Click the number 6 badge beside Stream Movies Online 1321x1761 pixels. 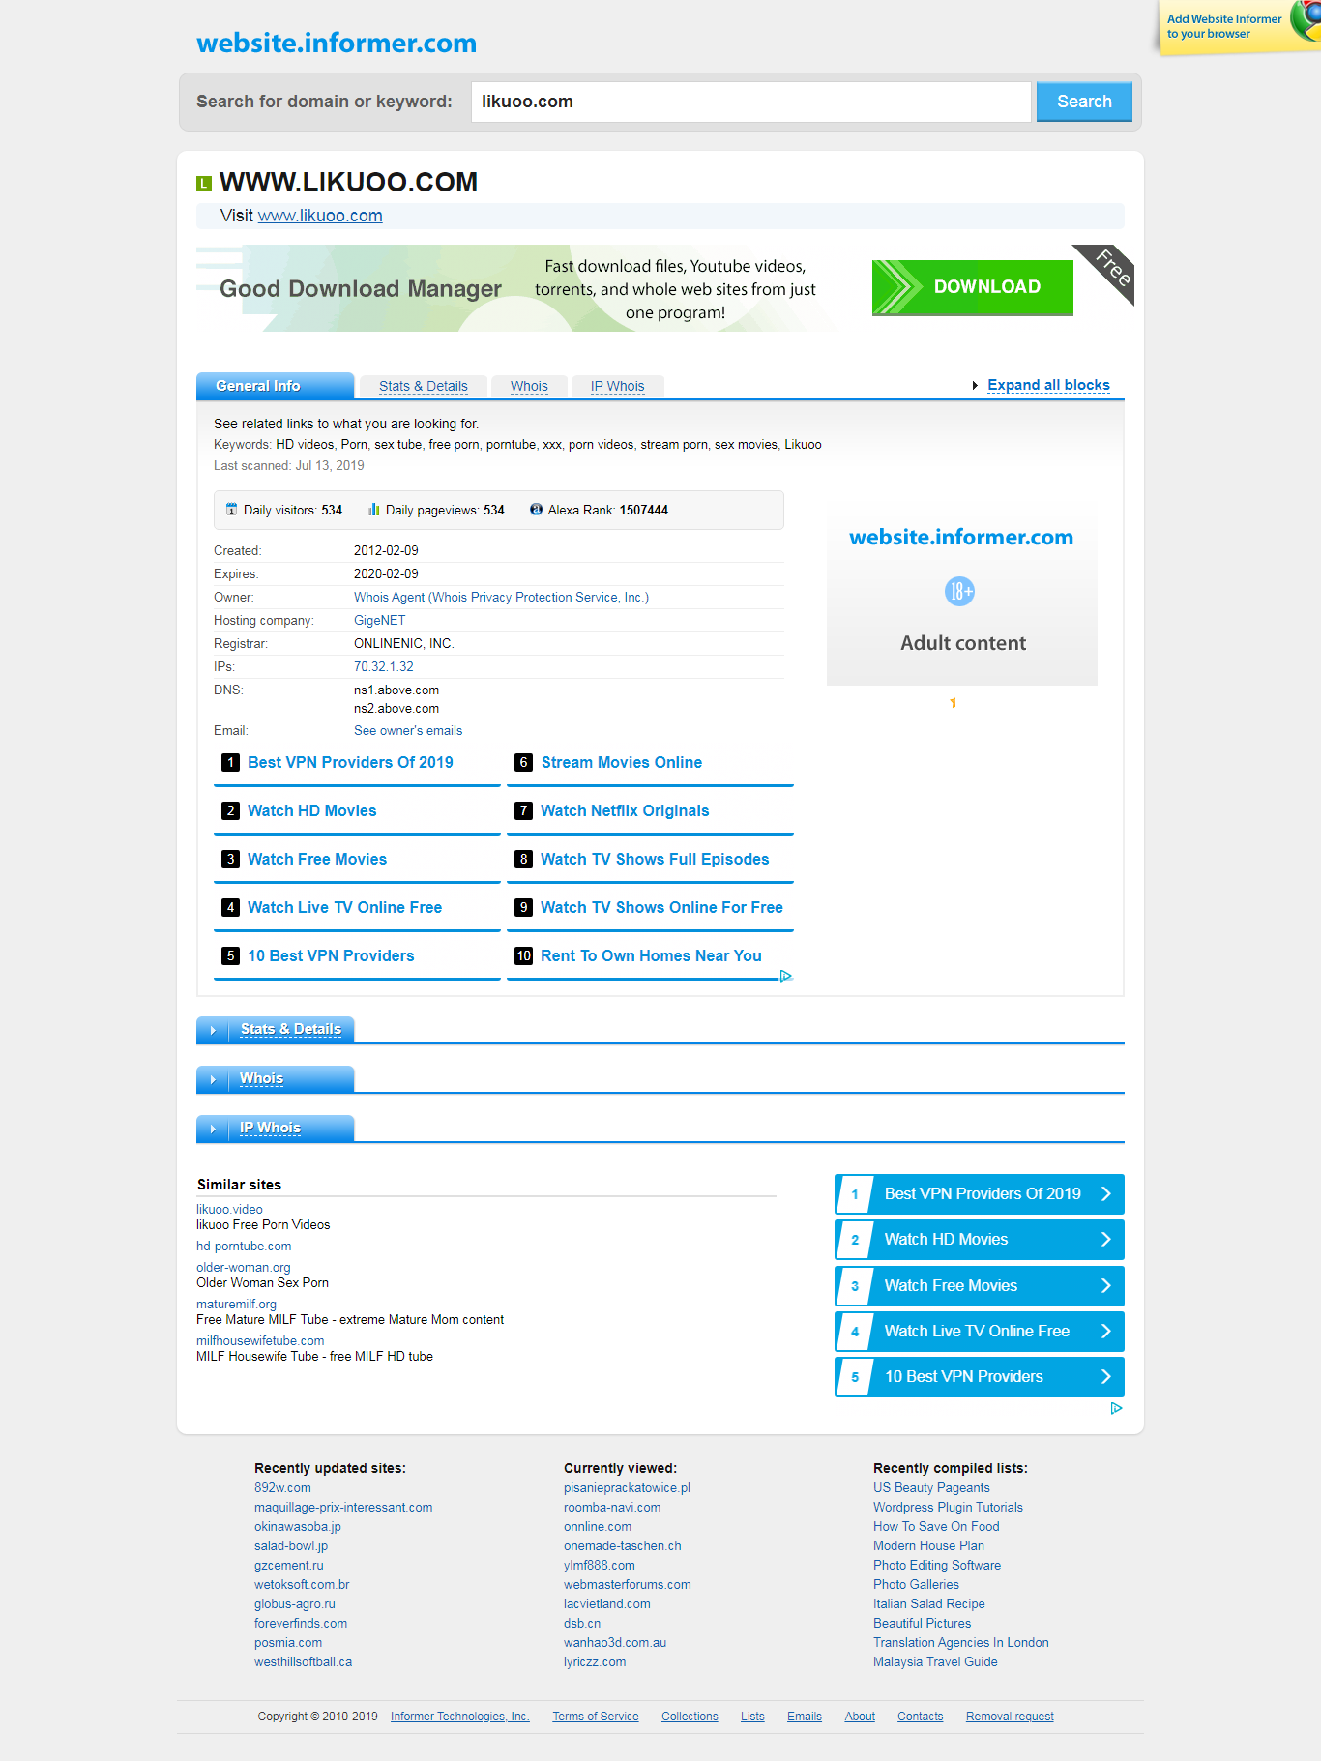tap(523, 762)
